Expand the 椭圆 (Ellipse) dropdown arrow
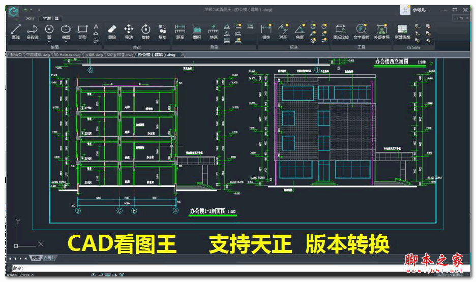The height and width of the screenshot is (282, 476). click(66, 41)
